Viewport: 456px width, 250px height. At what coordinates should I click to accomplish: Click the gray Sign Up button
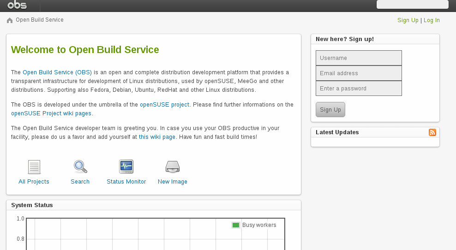[x=330, y=110]
